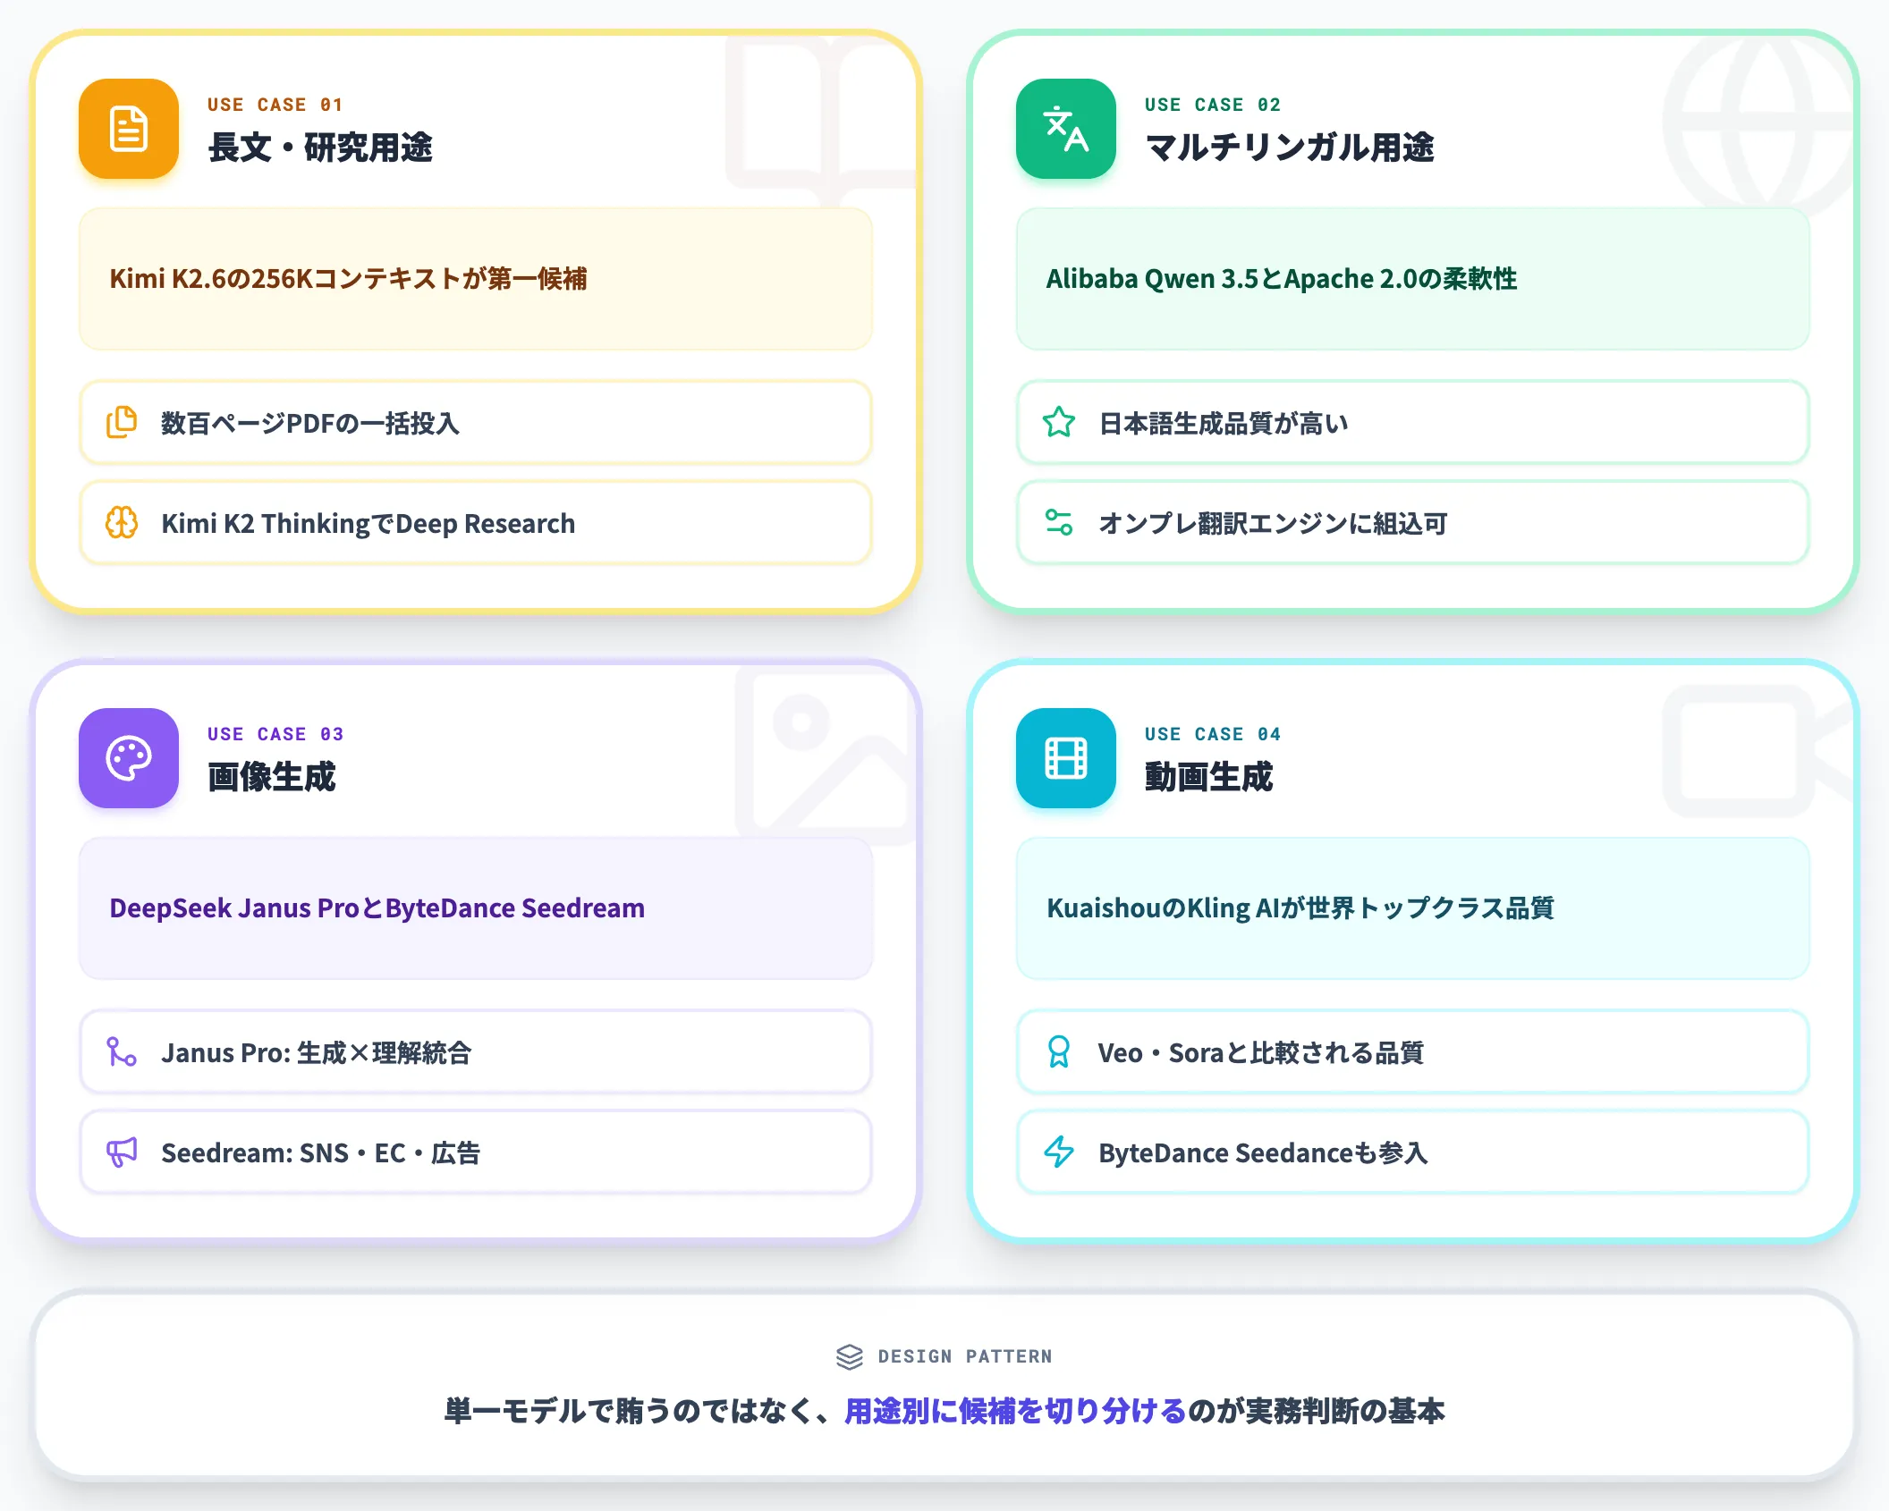This screenshot has height=1511, width=1889.
Task: Click the sliders icon beside オンプレ翻訳エンジン
Action: tap(1059, 522)
